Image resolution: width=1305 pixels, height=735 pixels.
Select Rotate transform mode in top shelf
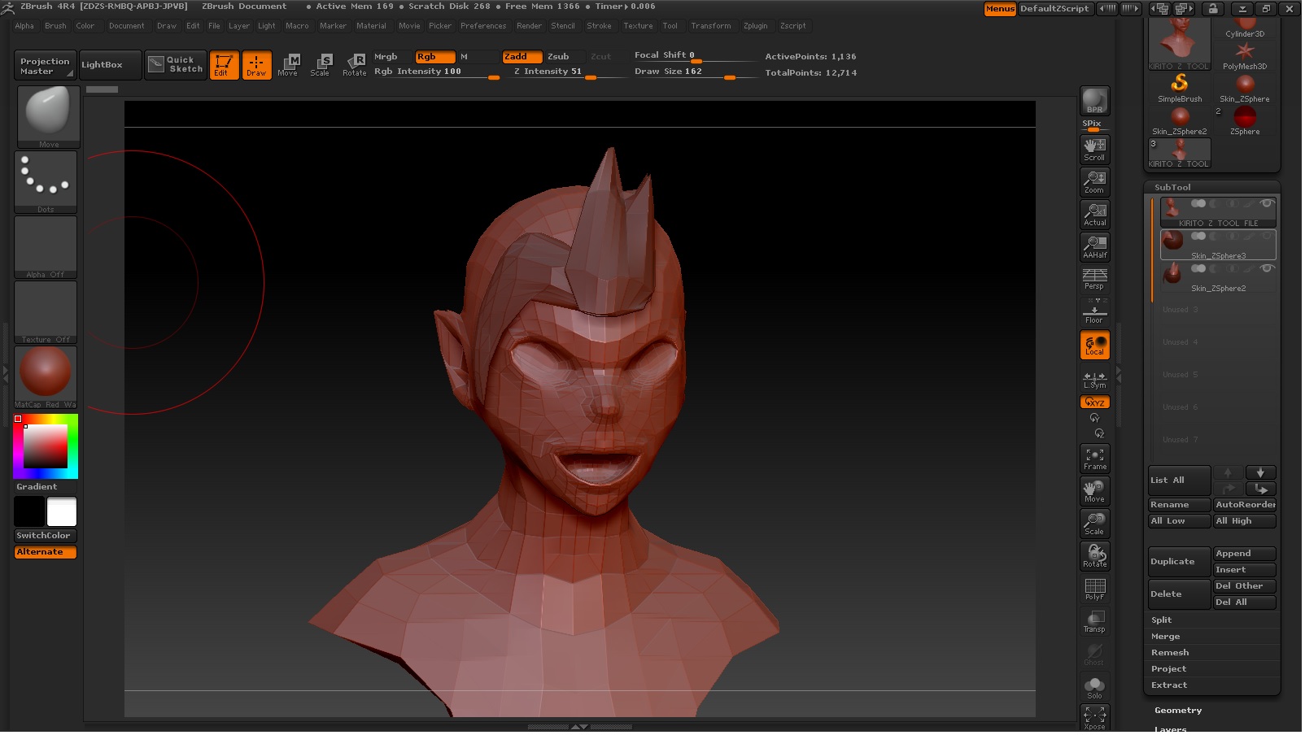coord(356,65)
